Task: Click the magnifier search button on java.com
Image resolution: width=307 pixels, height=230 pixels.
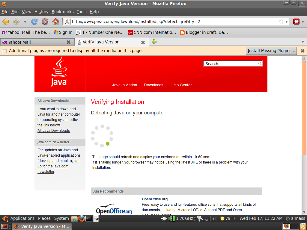Action: click(260, 63)
